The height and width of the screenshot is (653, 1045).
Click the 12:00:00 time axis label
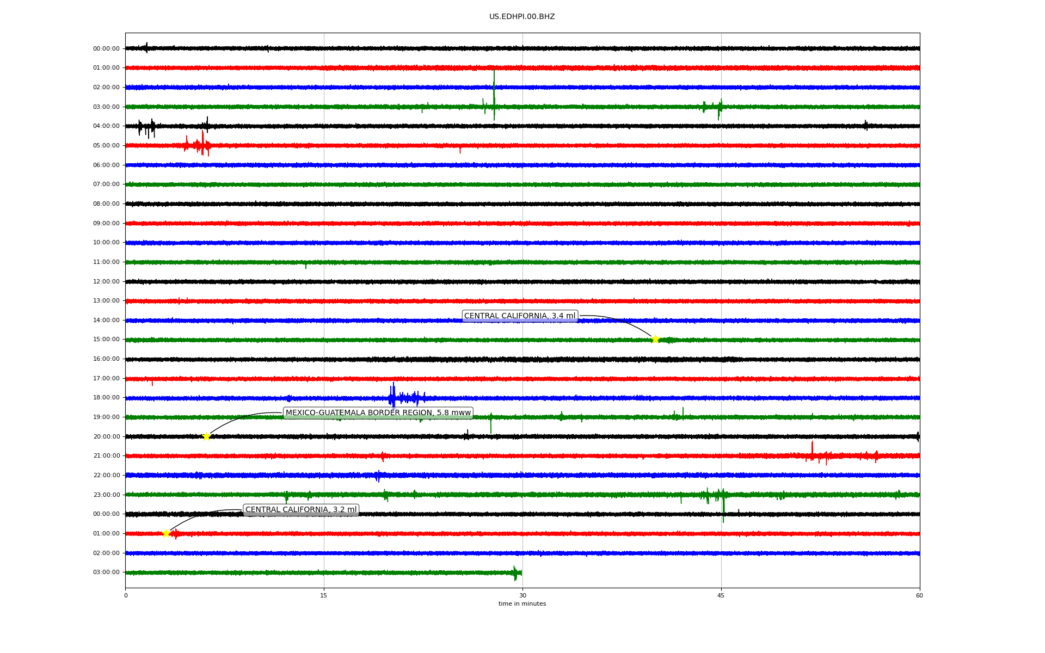[x=106, y=282]
